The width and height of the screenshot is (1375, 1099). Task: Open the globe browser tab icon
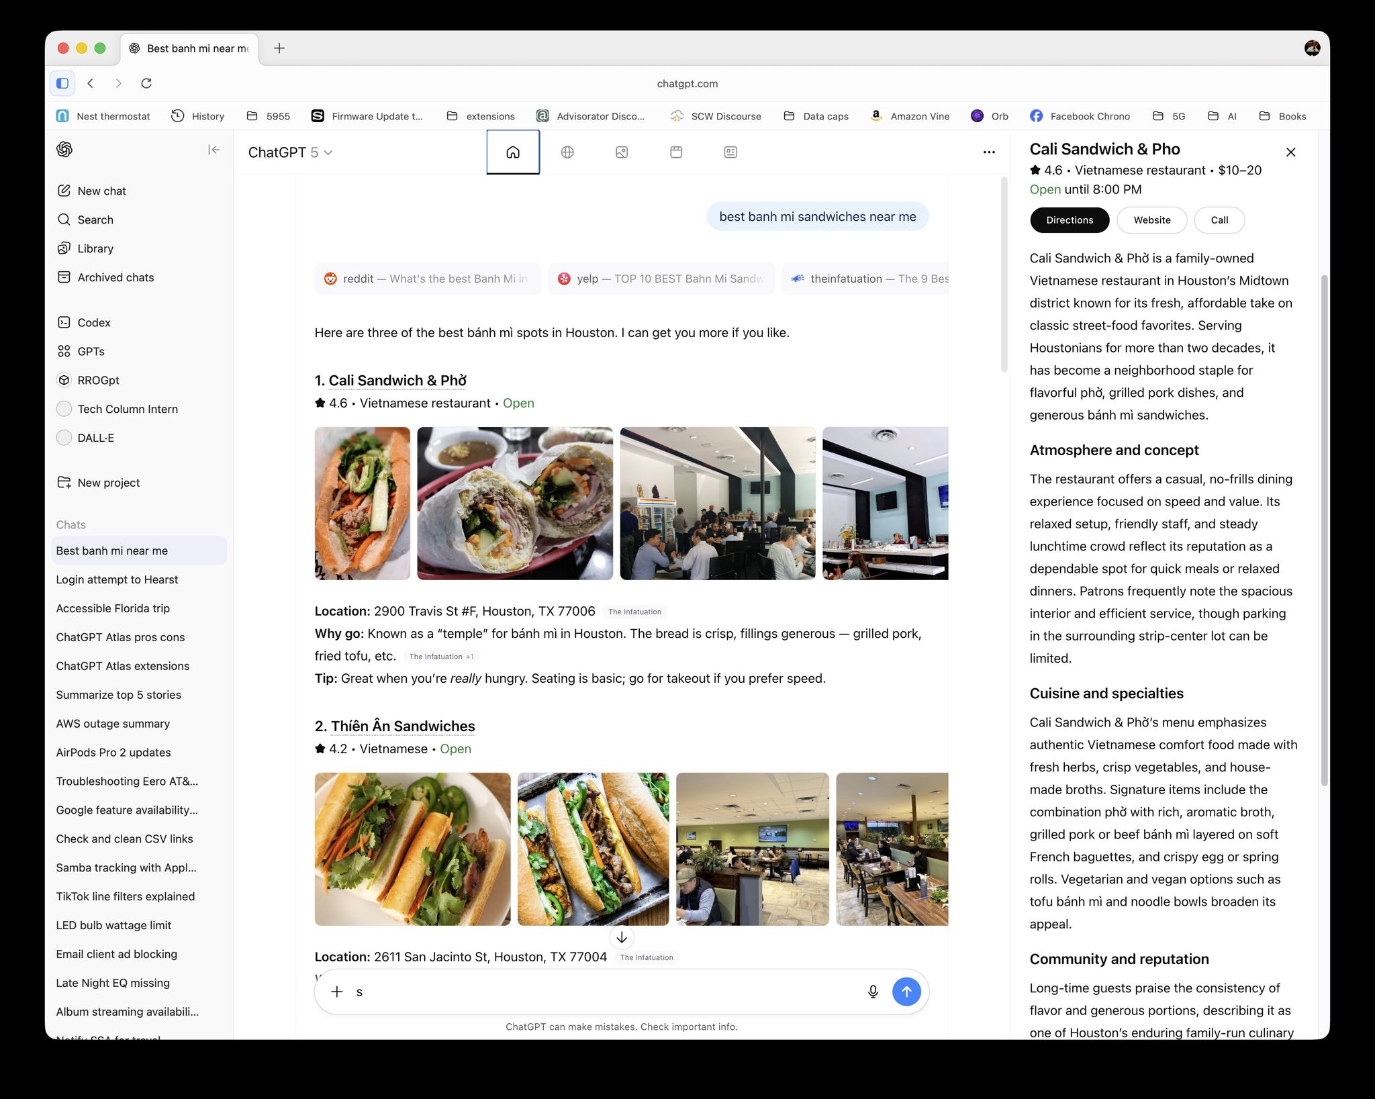[567, 152]
